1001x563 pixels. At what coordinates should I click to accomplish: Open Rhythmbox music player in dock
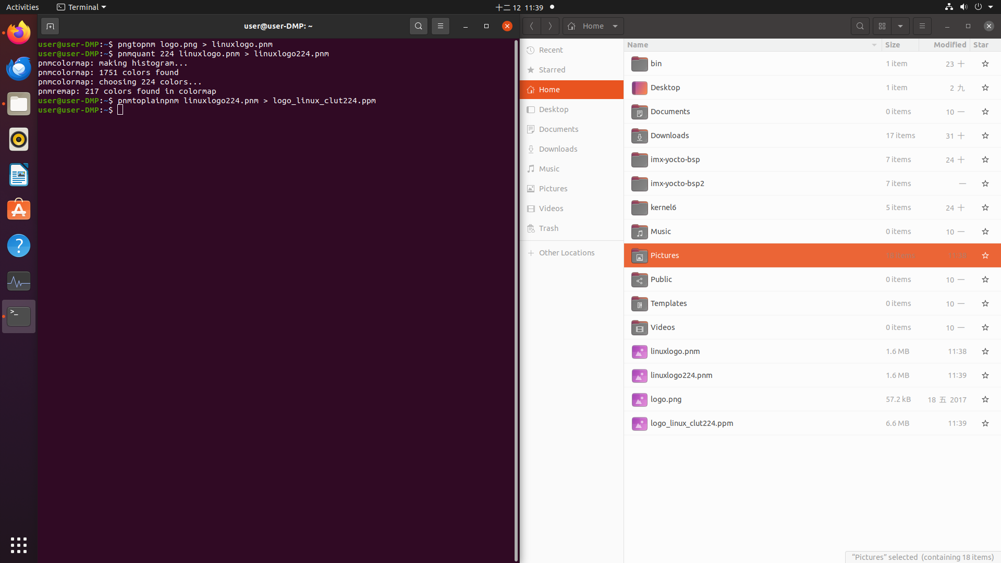coord(19,139)
